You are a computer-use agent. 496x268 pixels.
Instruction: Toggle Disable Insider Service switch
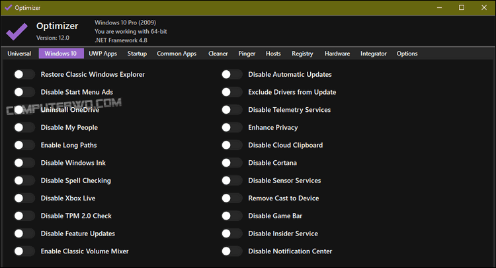point(232,234)
